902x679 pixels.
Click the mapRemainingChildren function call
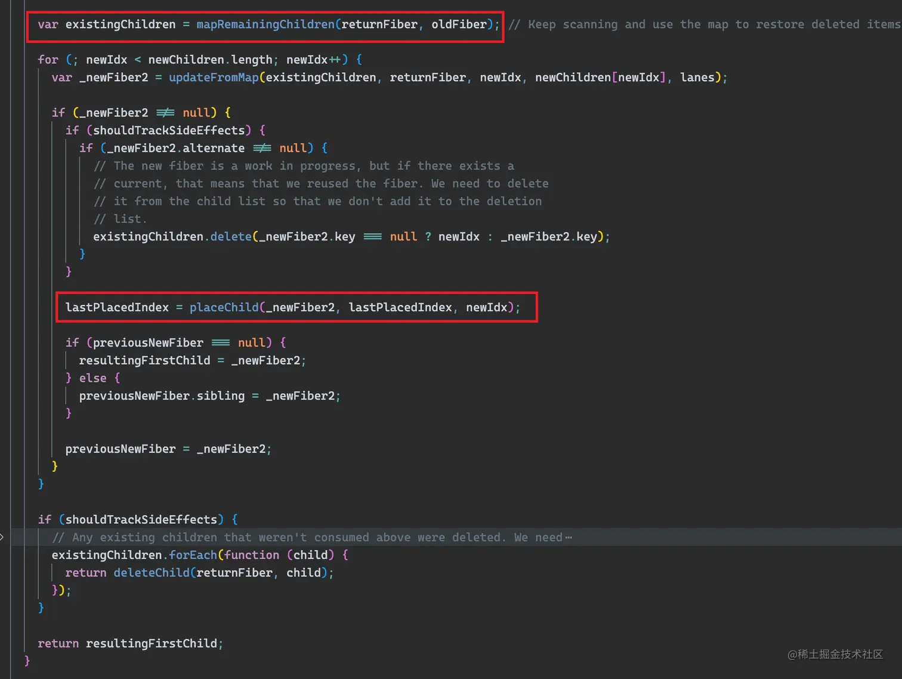pos(265,24)
